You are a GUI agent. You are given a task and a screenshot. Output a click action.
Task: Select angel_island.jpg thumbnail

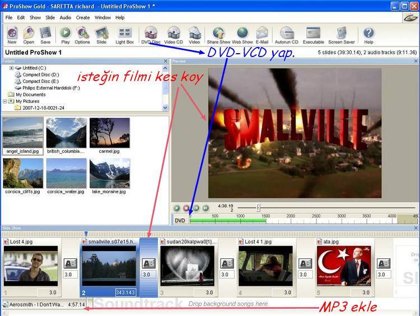pos(23,136)
